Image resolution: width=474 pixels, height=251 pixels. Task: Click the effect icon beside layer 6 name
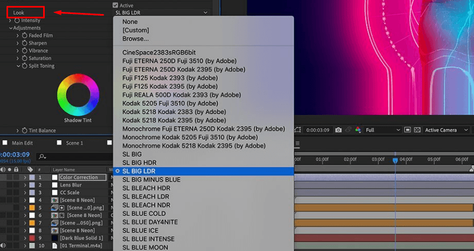(61, 215)
